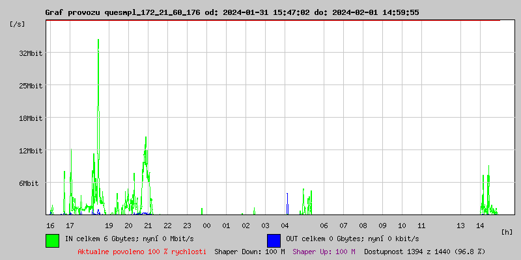Click hour 00 on the time axis

point(206,225)
